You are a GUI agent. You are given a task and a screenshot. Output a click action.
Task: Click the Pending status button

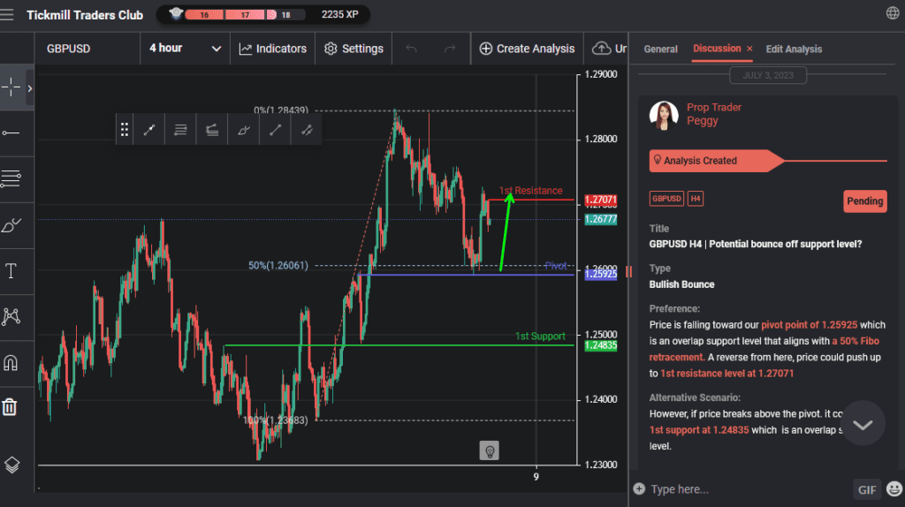(864, 201)
